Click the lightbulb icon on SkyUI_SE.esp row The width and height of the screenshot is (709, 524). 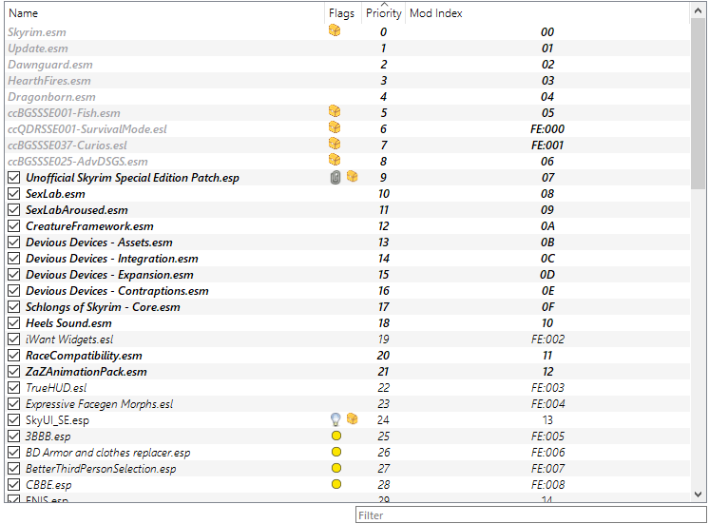(x=335, y=419)
